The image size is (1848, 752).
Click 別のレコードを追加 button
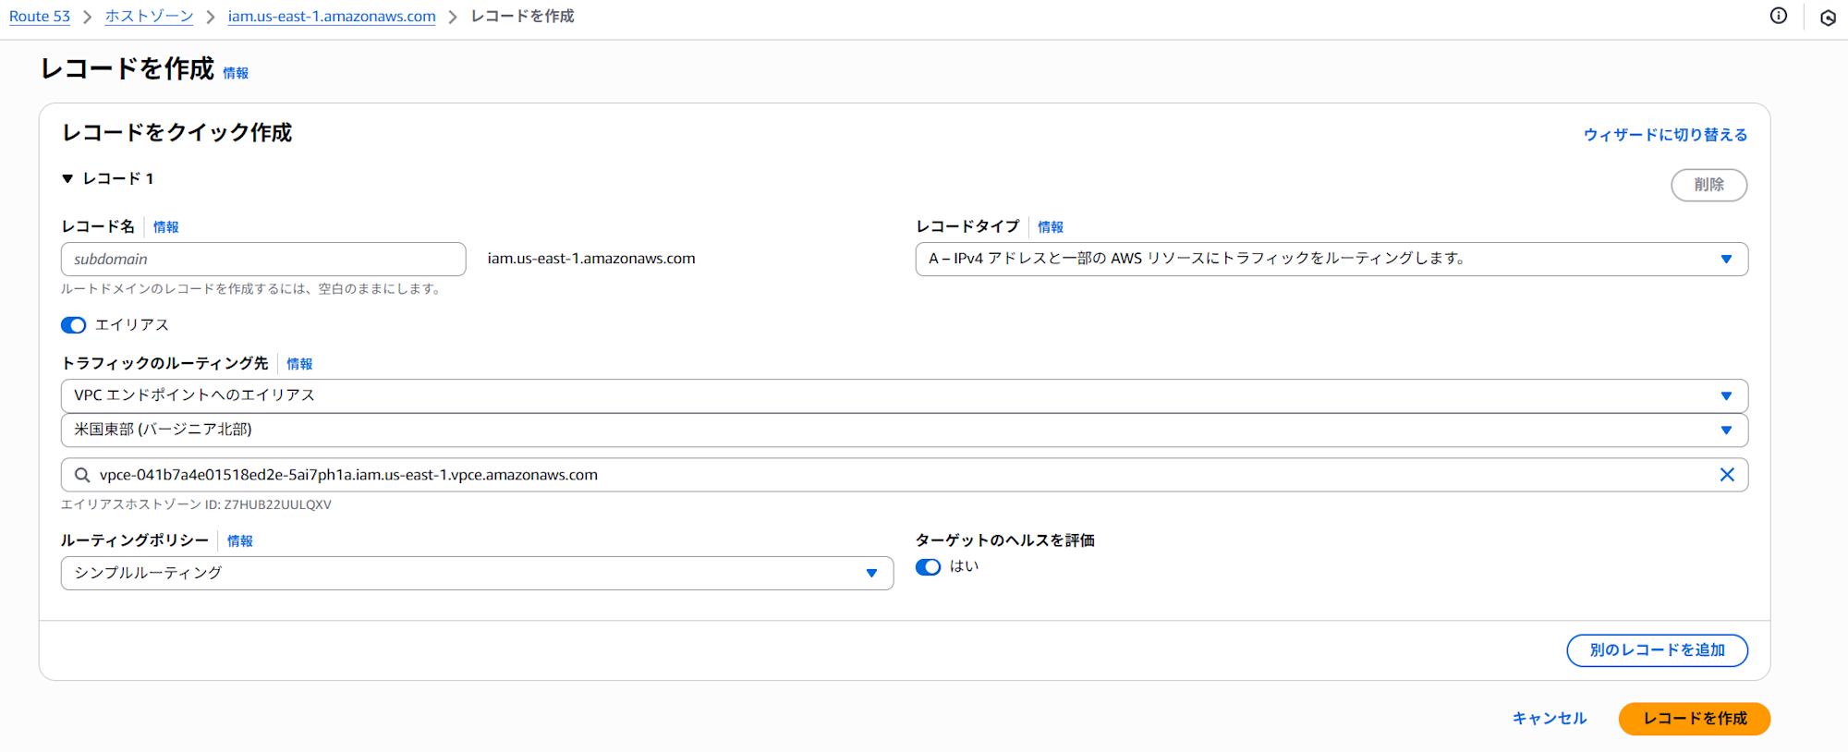tap(1657, 650)
